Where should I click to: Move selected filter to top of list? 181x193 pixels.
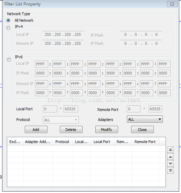point(170,150)
